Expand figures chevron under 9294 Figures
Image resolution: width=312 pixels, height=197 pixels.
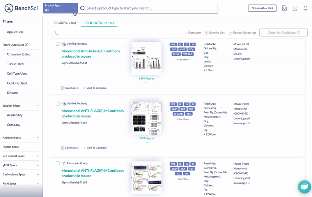tap(147, 83)
